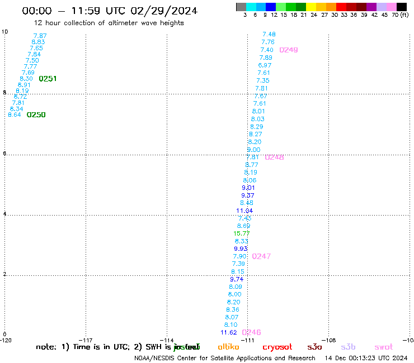Viewport: 414px width, 363px height.
Task: Click the wave height value 7.40
Action: pos(267,50)
